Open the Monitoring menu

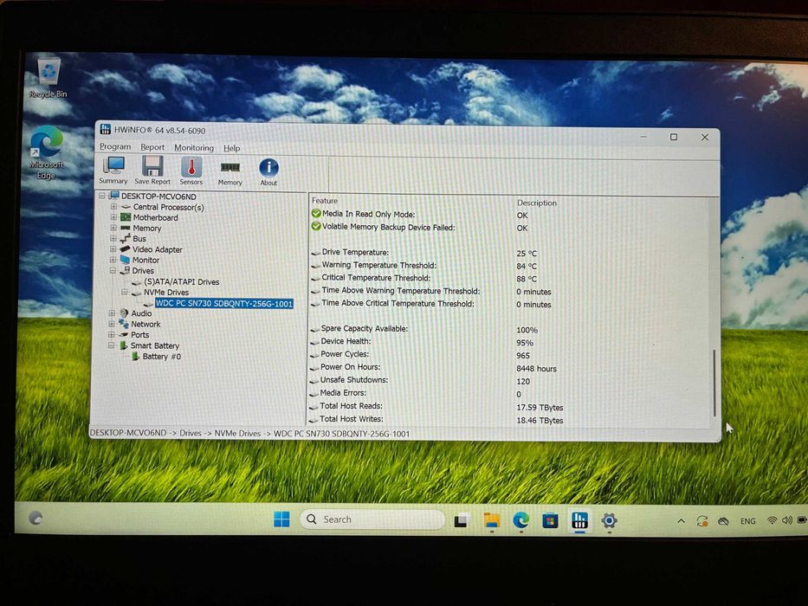(194, 148)
